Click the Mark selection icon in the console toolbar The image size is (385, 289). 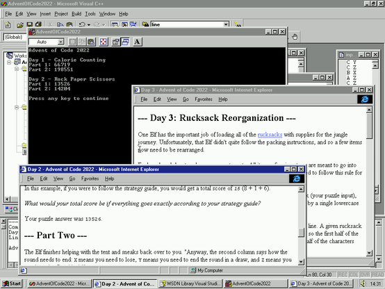(72, 42)
